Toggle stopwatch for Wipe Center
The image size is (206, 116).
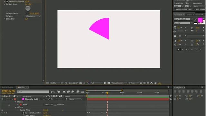pos(7,13)
